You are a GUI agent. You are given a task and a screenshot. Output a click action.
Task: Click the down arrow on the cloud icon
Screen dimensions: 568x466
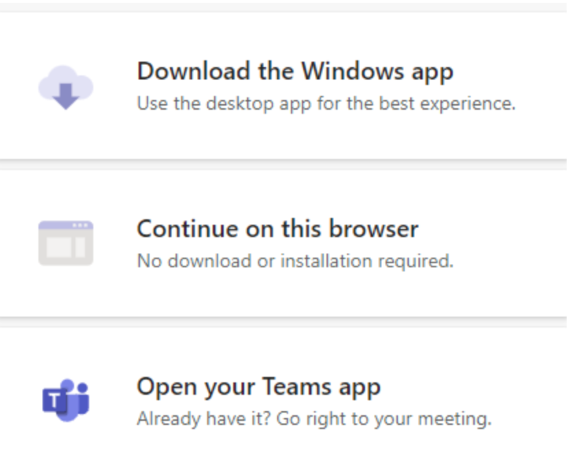pyautogui.click(x=65, y=97)
